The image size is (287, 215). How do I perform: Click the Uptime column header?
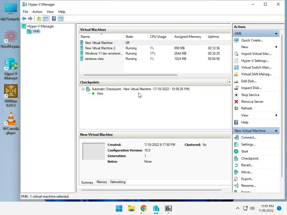click(x=218, y=37)
